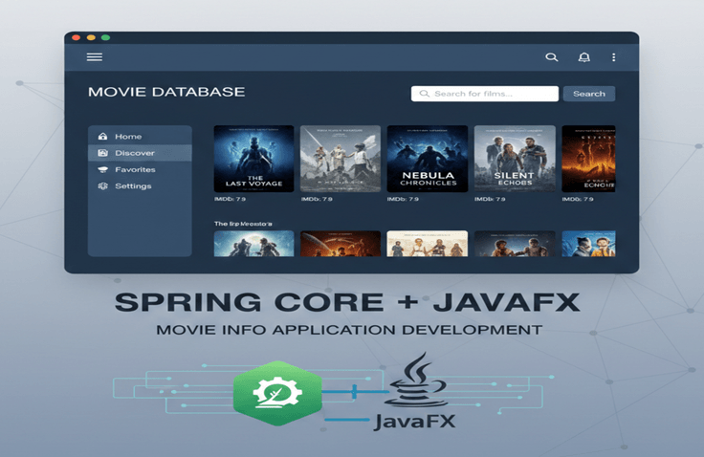This screenshot has width=704, height=457.
Task: Click MOVIE INFO APPLICATION DEVELOPMENT subtitle
Action: pyautogui.click(x=349, y=330)
